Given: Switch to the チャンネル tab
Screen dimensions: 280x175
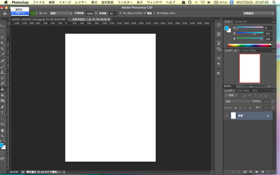Looking at the screenshot, I should [x=243, y=91].
